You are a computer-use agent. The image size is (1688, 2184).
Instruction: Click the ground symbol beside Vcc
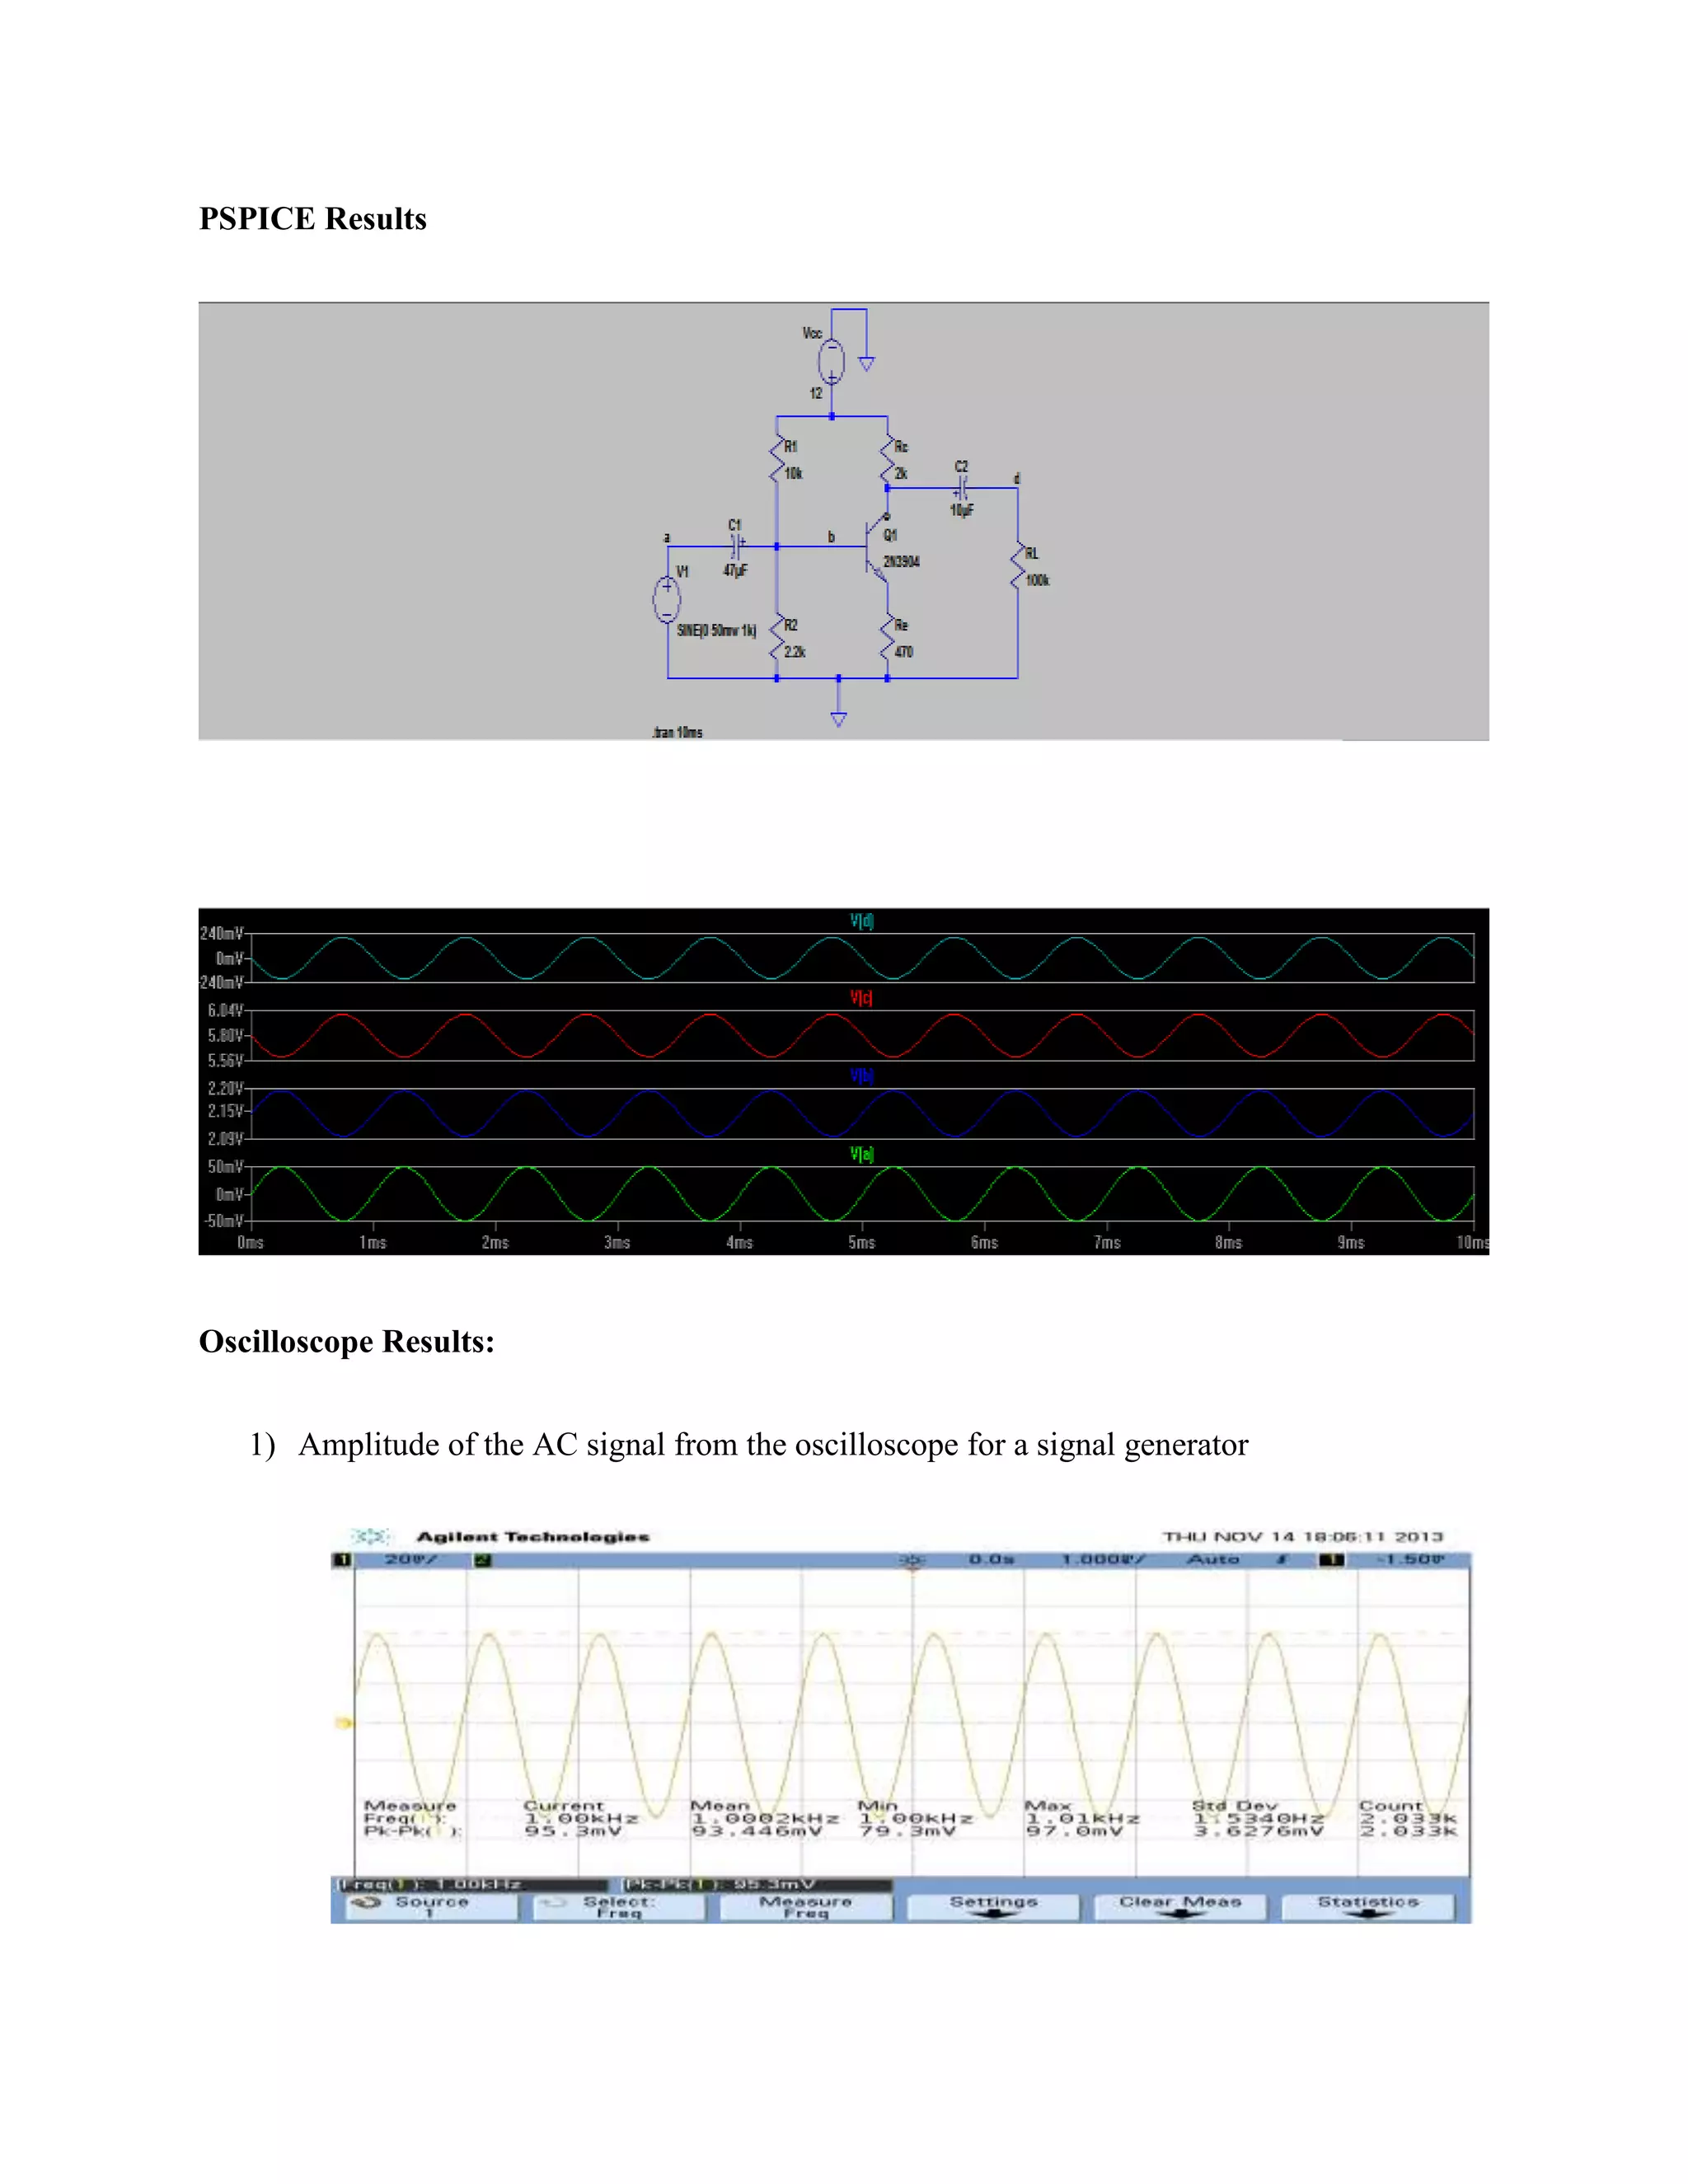click(867, 364)
